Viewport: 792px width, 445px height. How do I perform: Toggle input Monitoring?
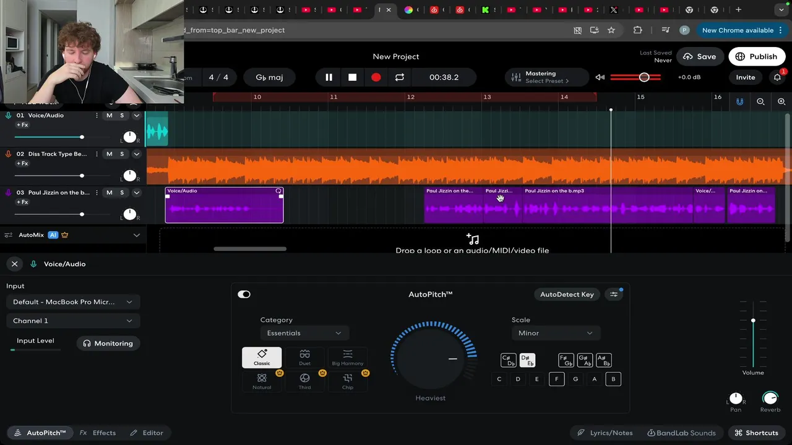pos(108,343)
